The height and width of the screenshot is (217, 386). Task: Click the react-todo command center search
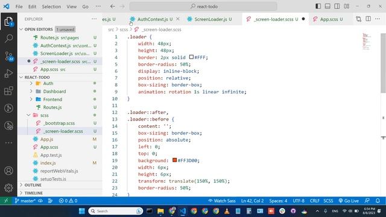(x=203, y=7)
